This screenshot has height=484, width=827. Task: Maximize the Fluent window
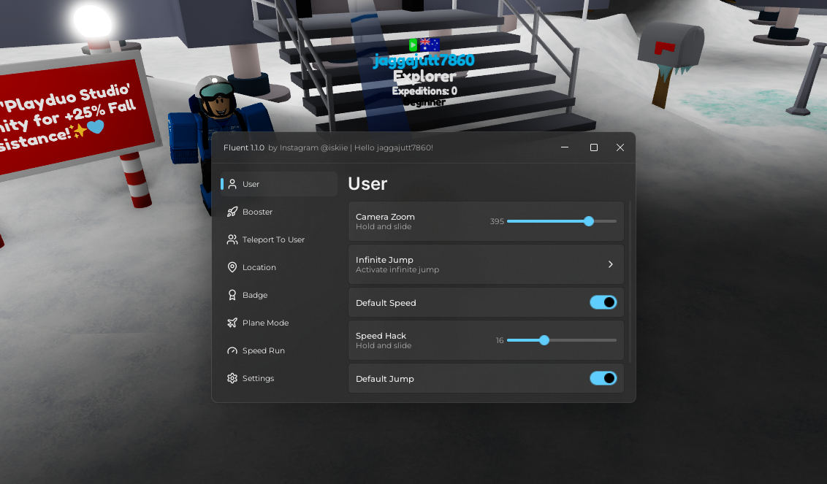[x=593, y=147]
